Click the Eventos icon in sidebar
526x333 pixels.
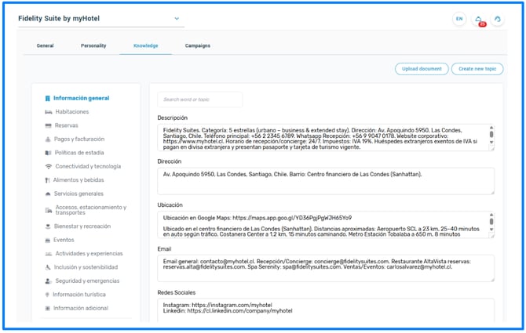point(49,240)
